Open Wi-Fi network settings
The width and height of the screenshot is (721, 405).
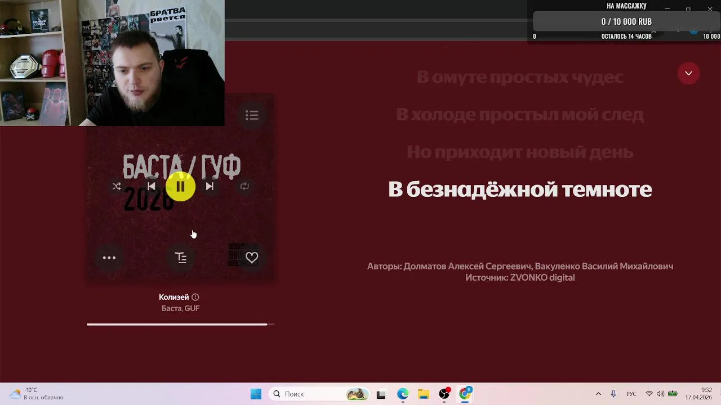649,394
